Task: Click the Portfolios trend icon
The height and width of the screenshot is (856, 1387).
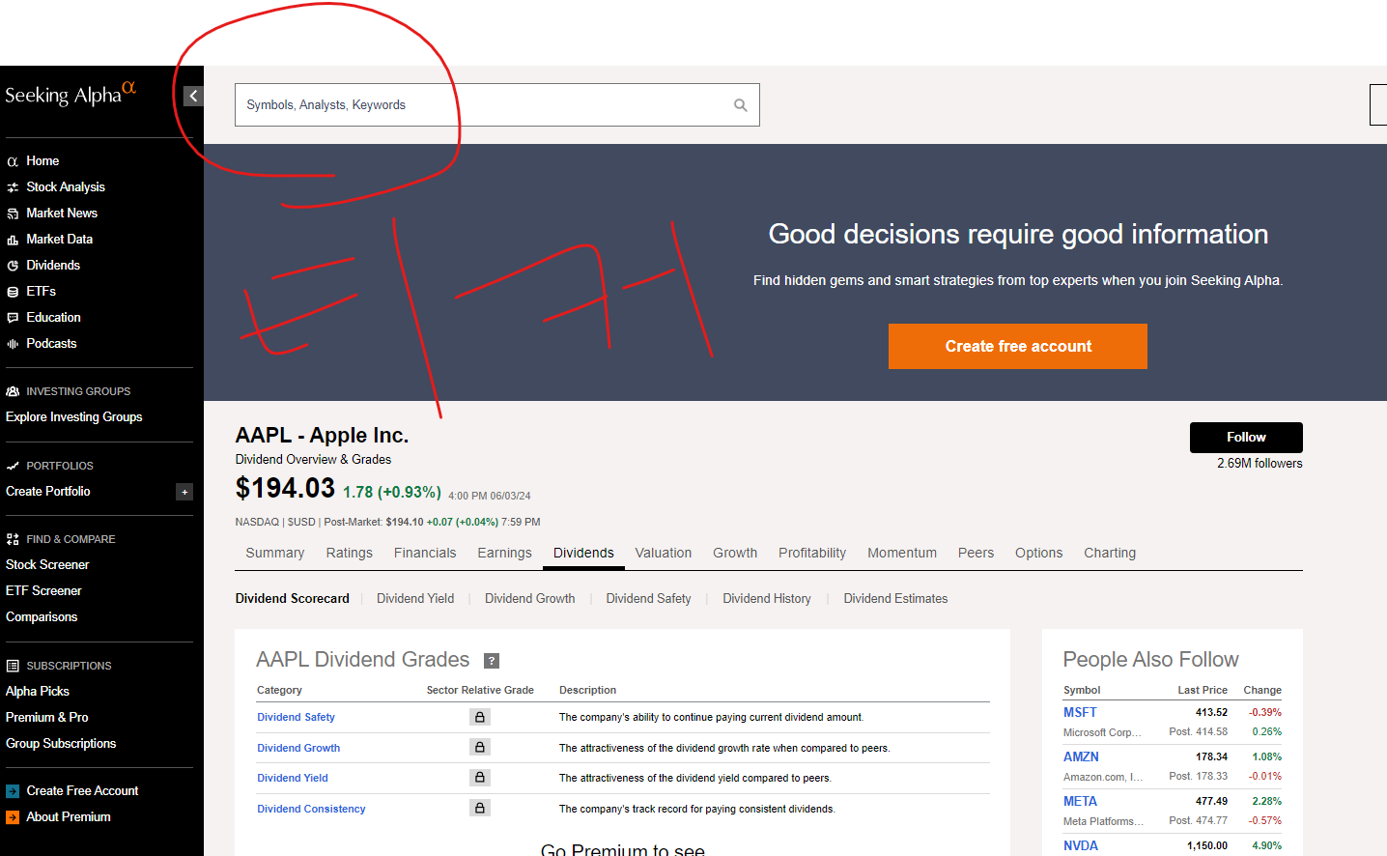Action: point(13,466)
